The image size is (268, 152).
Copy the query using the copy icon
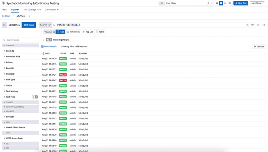point(258,25)
